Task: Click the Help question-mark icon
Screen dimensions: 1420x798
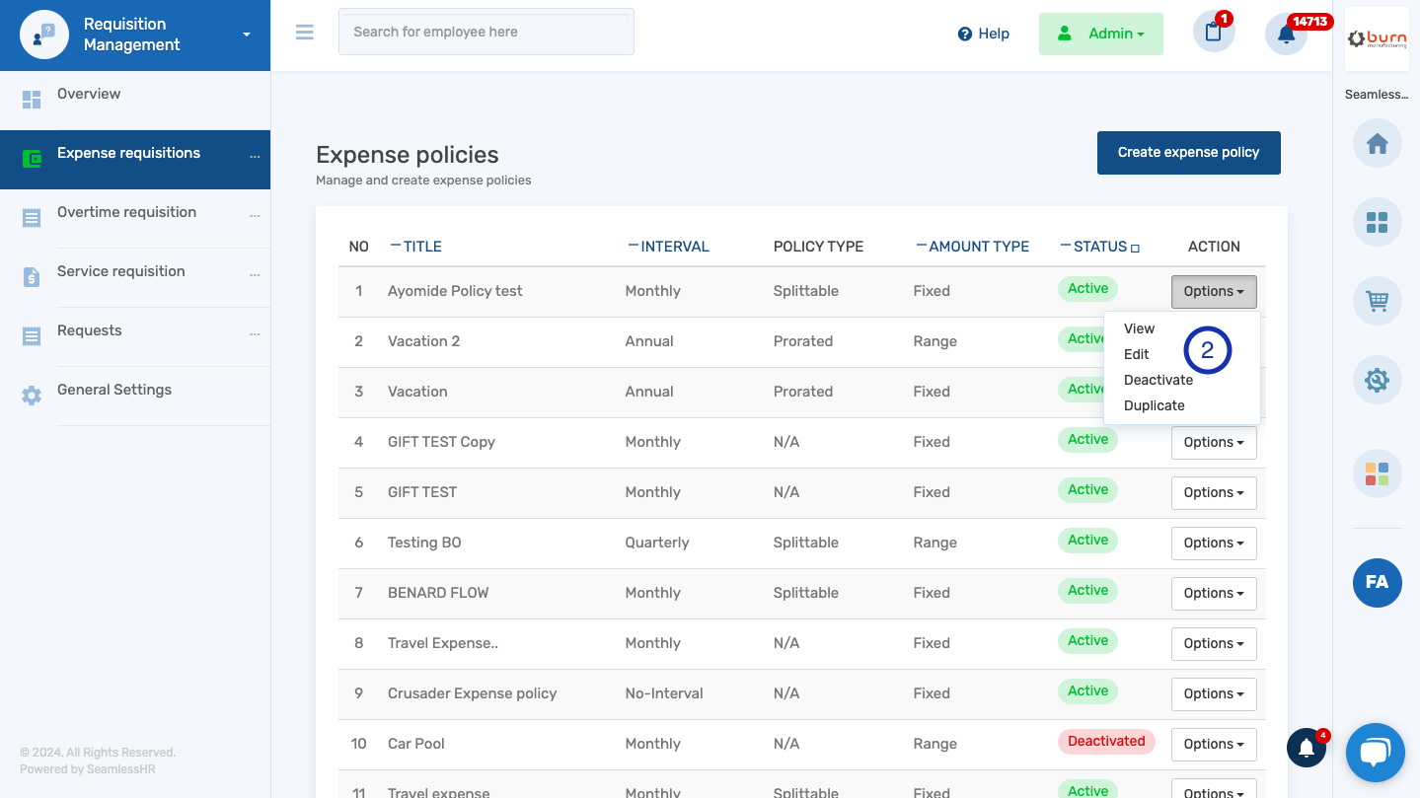Action: tap(962, 33)
